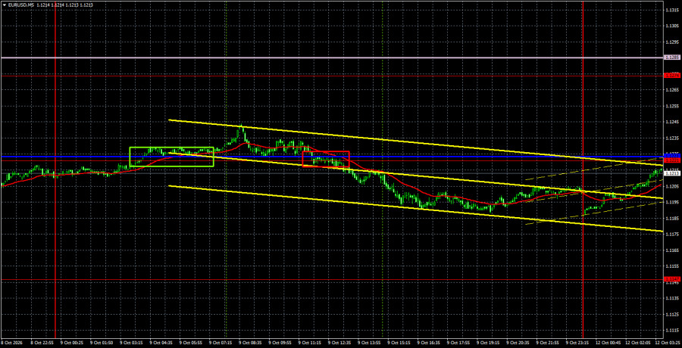The width and height of the screenshot is (682, 348).
Task: Click the 9 Oct 19:15 time label
Action: coord(487,343)
